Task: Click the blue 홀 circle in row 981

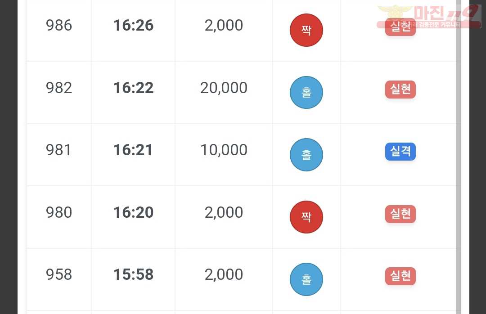Action: click(x=306, y=155)
